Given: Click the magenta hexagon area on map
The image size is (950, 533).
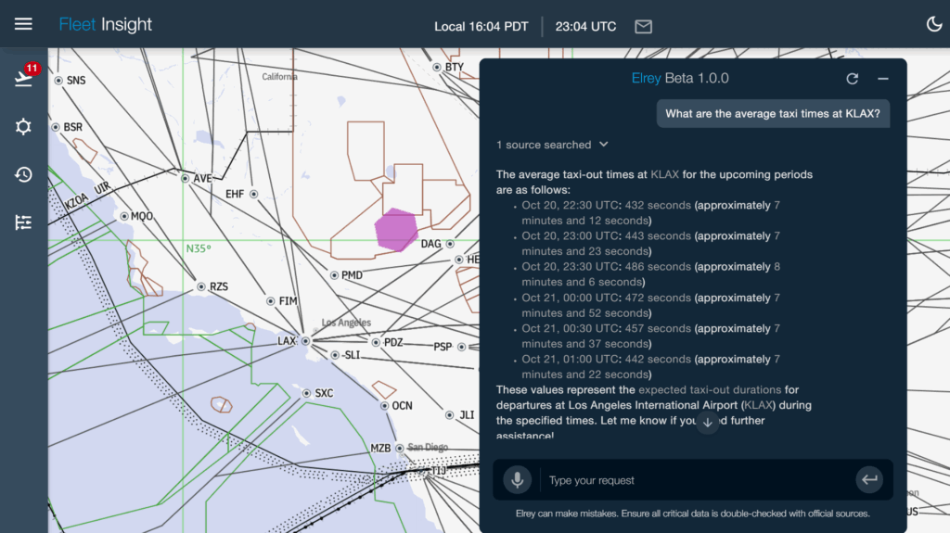Looking at the screenshot, I should [x=396, y=229].
